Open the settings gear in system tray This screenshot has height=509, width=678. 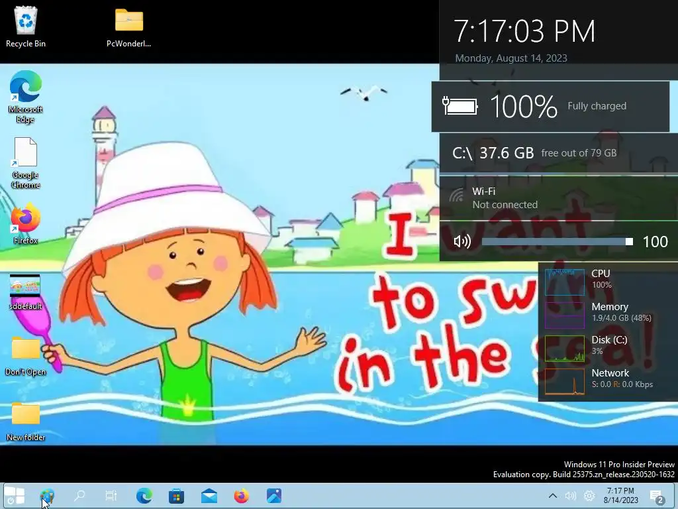[x=589, y=496]
